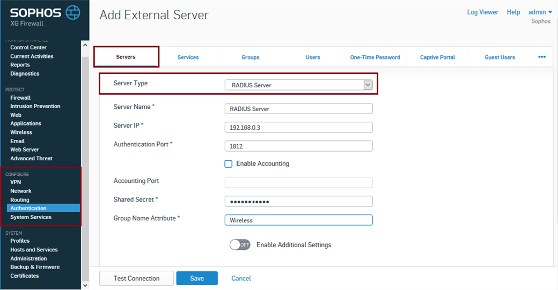This screenshot has height=290, width=558.
Task: Open the more tabs ellipsis icon
Action: pyautogui.click(x=541, y=57)
